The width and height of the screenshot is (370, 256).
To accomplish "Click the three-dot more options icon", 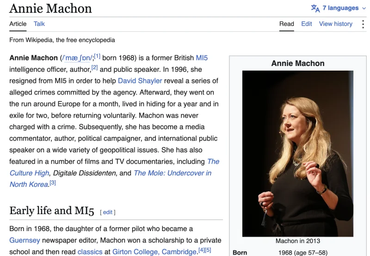I will point(363,24).
